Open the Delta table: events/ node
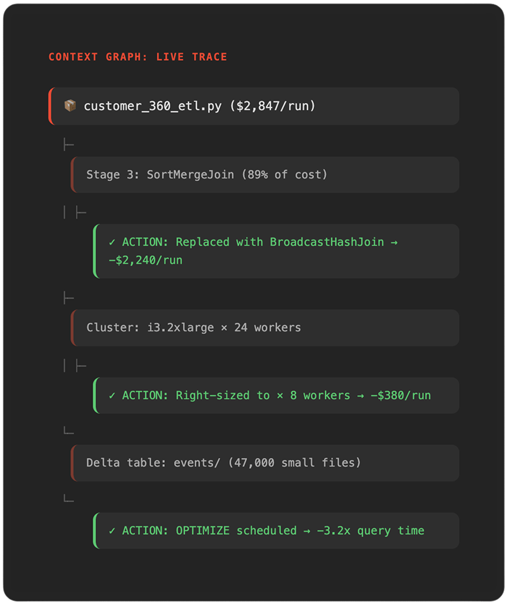This screenshot has width=507, height=606. [223, 462]
